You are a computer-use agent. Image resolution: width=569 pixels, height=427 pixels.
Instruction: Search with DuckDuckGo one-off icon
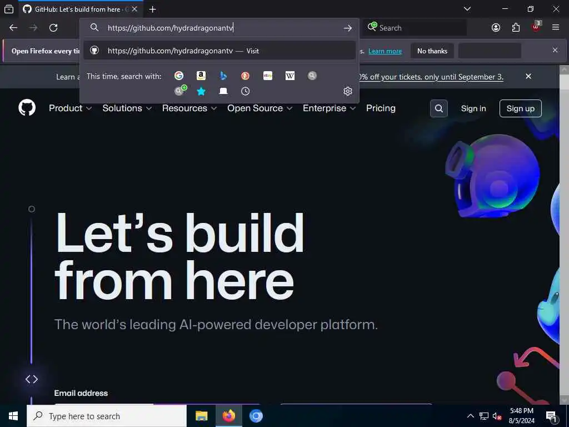click(x=245, y=76)
